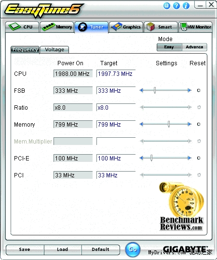Screen dimensions: 217x260
Task: Open the CPU tab
Action: tap(22, 27)
